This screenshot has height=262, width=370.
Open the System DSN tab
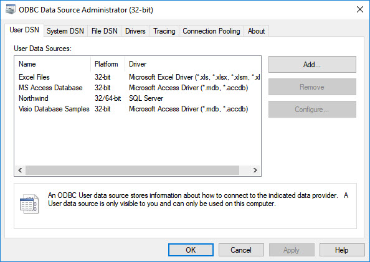coord(65,31)
